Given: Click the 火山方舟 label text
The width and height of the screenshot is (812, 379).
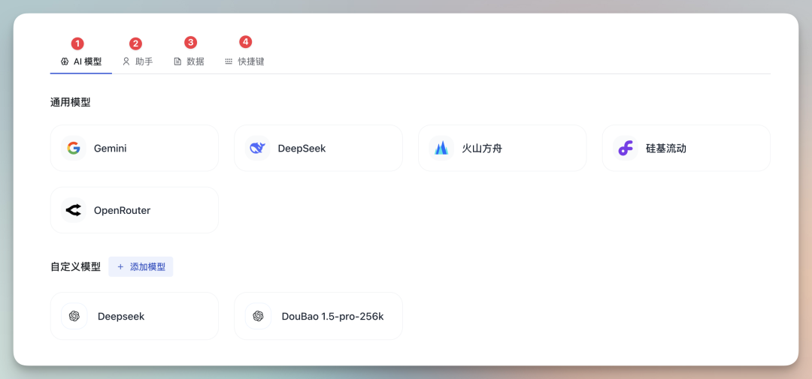Looking at the screenshot, I should pyautogui.click(x=482, y=149).
